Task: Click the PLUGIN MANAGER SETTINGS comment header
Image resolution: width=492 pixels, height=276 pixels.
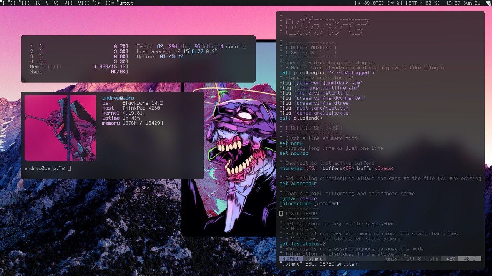Action: pyautogui.click(x=311, y=50)
